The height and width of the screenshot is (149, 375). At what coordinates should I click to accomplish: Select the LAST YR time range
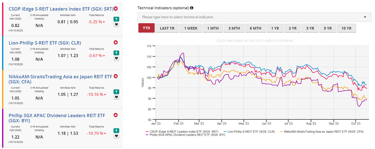coord(167,28)
